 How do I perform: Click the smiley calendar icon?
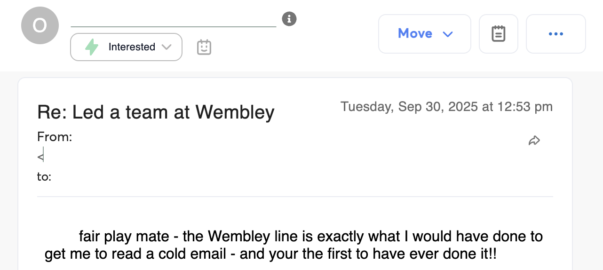[x=204, y=47]
